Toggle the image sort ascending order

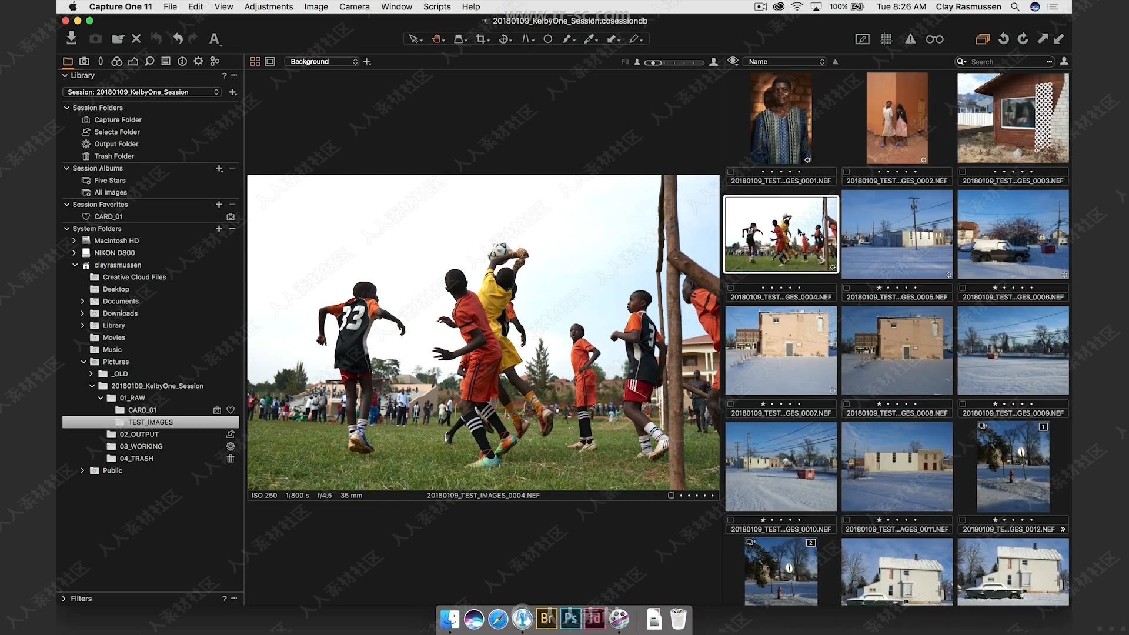(x=836, y=61)
